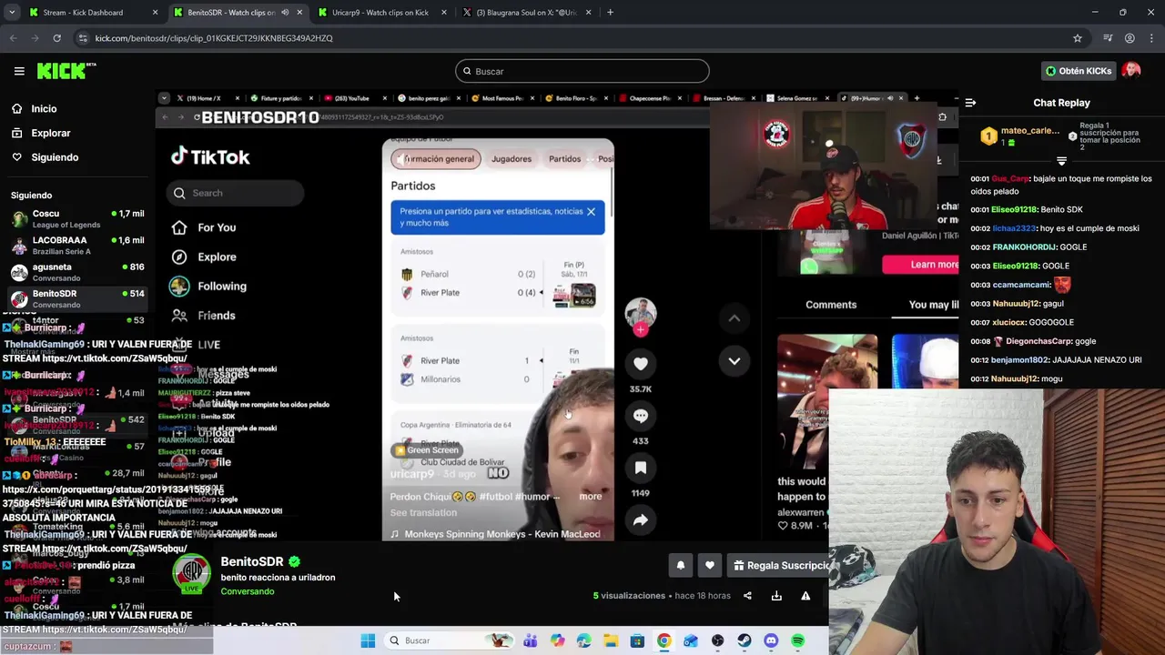Download the clip
The height and width of the screenshot is (655, 1165).
point(776,596)
